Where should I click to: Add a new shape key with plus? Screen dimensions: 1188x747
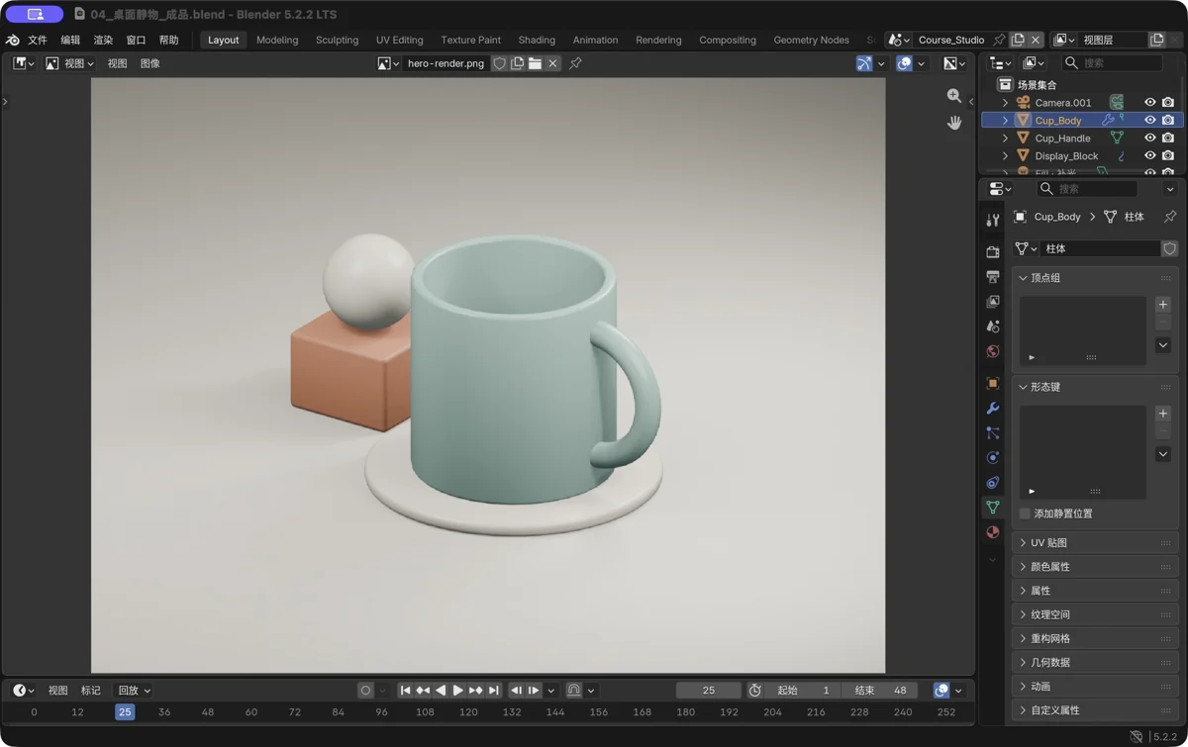tap(1163, 414)
